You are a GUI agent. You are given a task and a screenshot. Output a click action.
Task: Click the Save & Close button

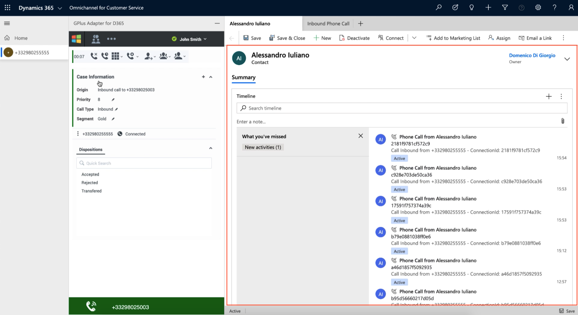[287, 38]
